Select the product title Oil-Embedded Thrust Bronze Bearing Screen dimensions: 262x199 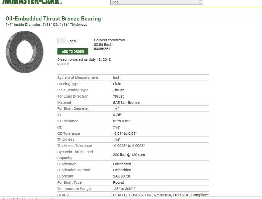53,19
